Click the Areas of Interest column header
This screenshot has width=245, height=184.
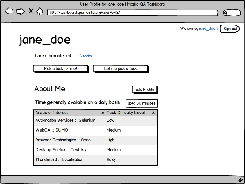coord(69,113)
